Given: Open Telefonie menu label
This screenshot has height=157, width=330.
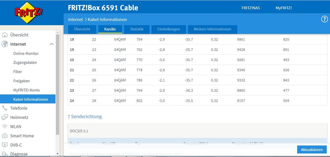Looking at the screenshot, I should coord(19,108).
